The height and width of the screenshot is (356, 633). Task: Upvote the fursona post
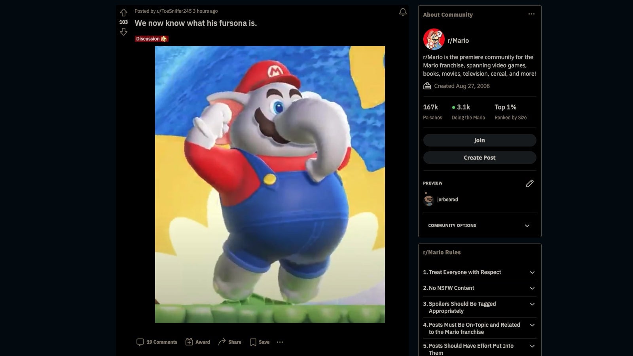point(123,13)
